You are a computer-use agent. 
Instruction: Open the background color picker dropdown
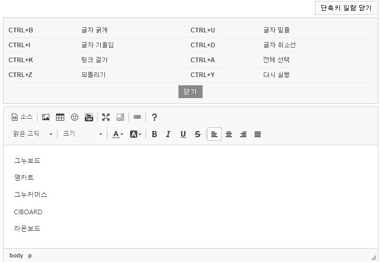point(135,134)
